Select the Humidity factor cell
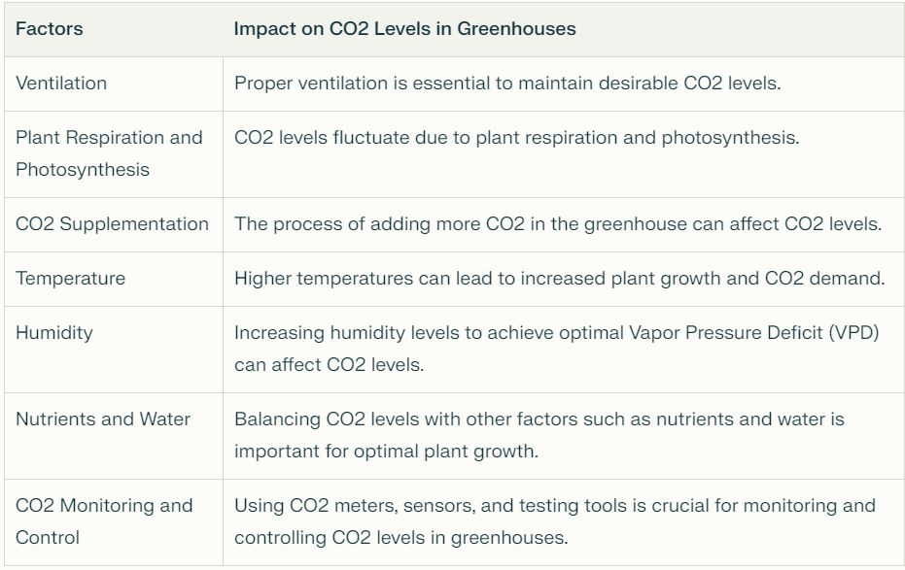905x570 pixels. [54, 333]
